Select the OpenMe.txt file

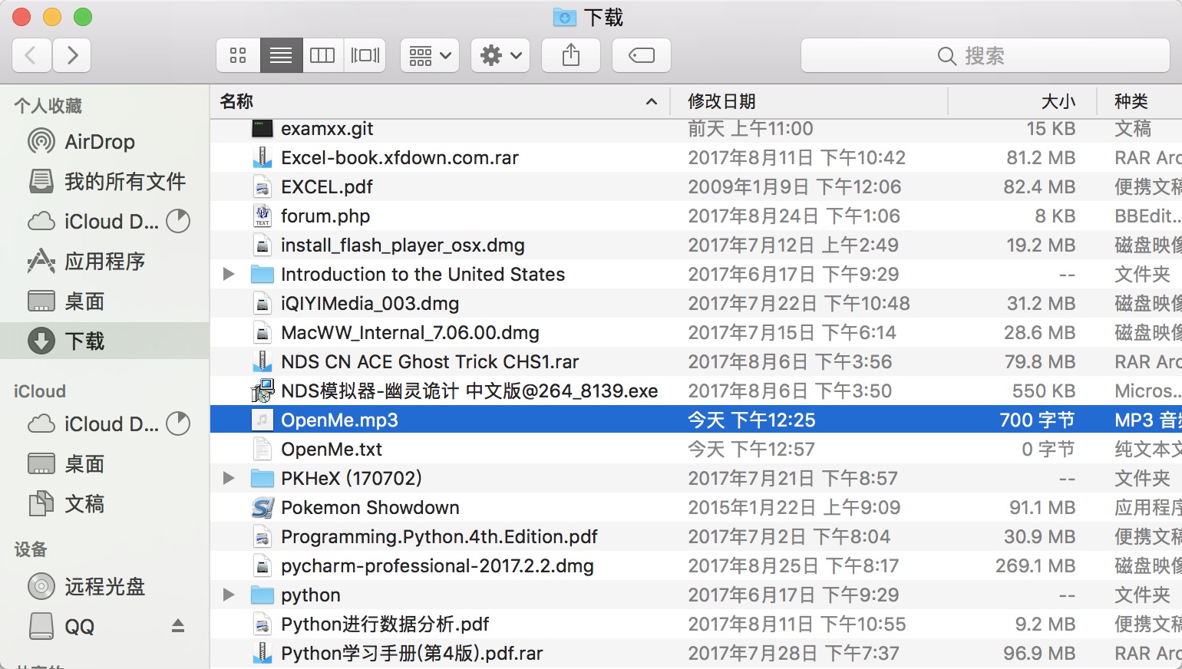[x=332, y=450]
